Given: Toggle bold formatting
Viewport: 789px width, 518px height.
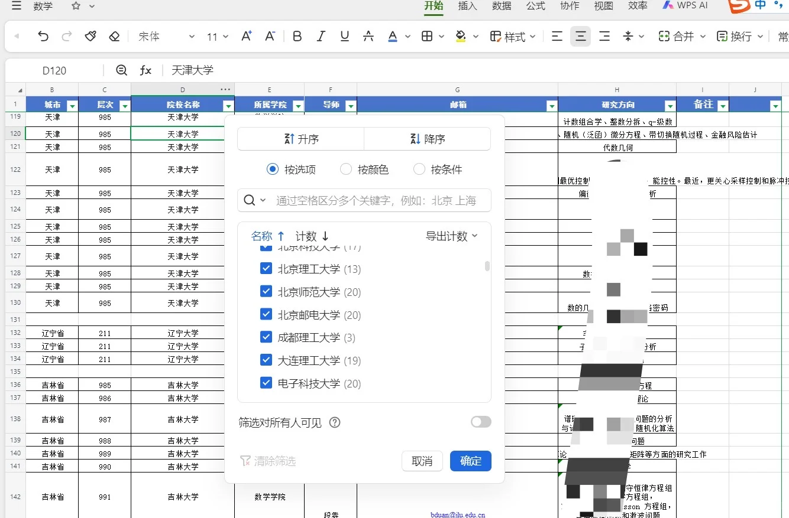Looking at the screenshot, I should [x=298, y=37].
